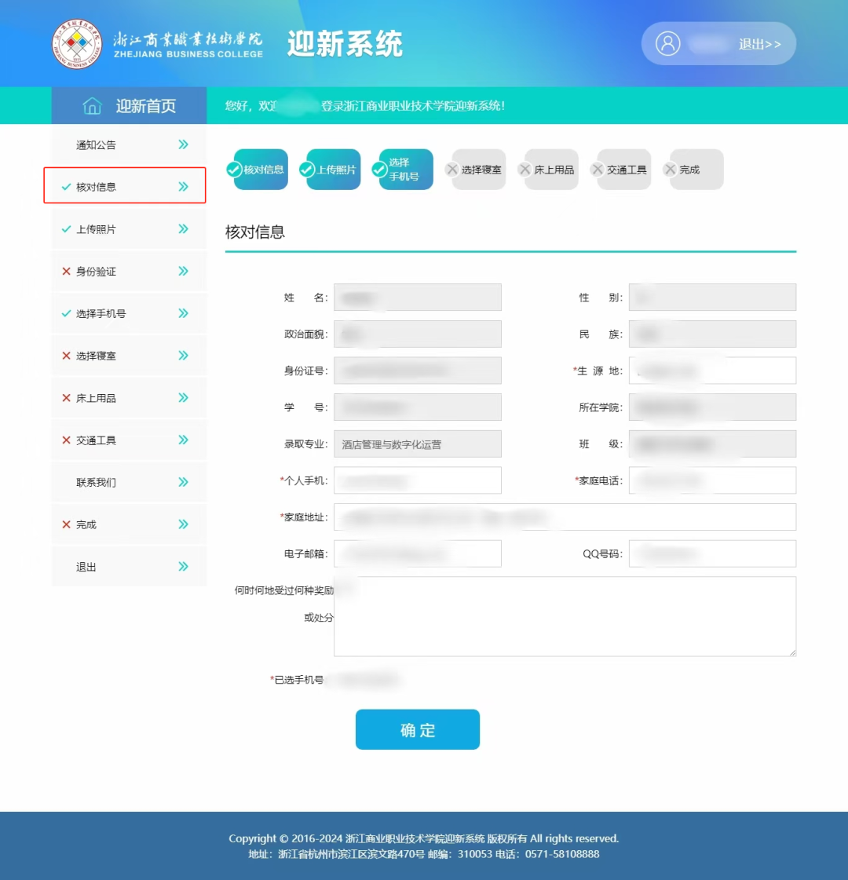Image resolution: width=848 pixels, height=880 pixels.
Task: Click the user avatar icon in header
Action: point(667,43)
